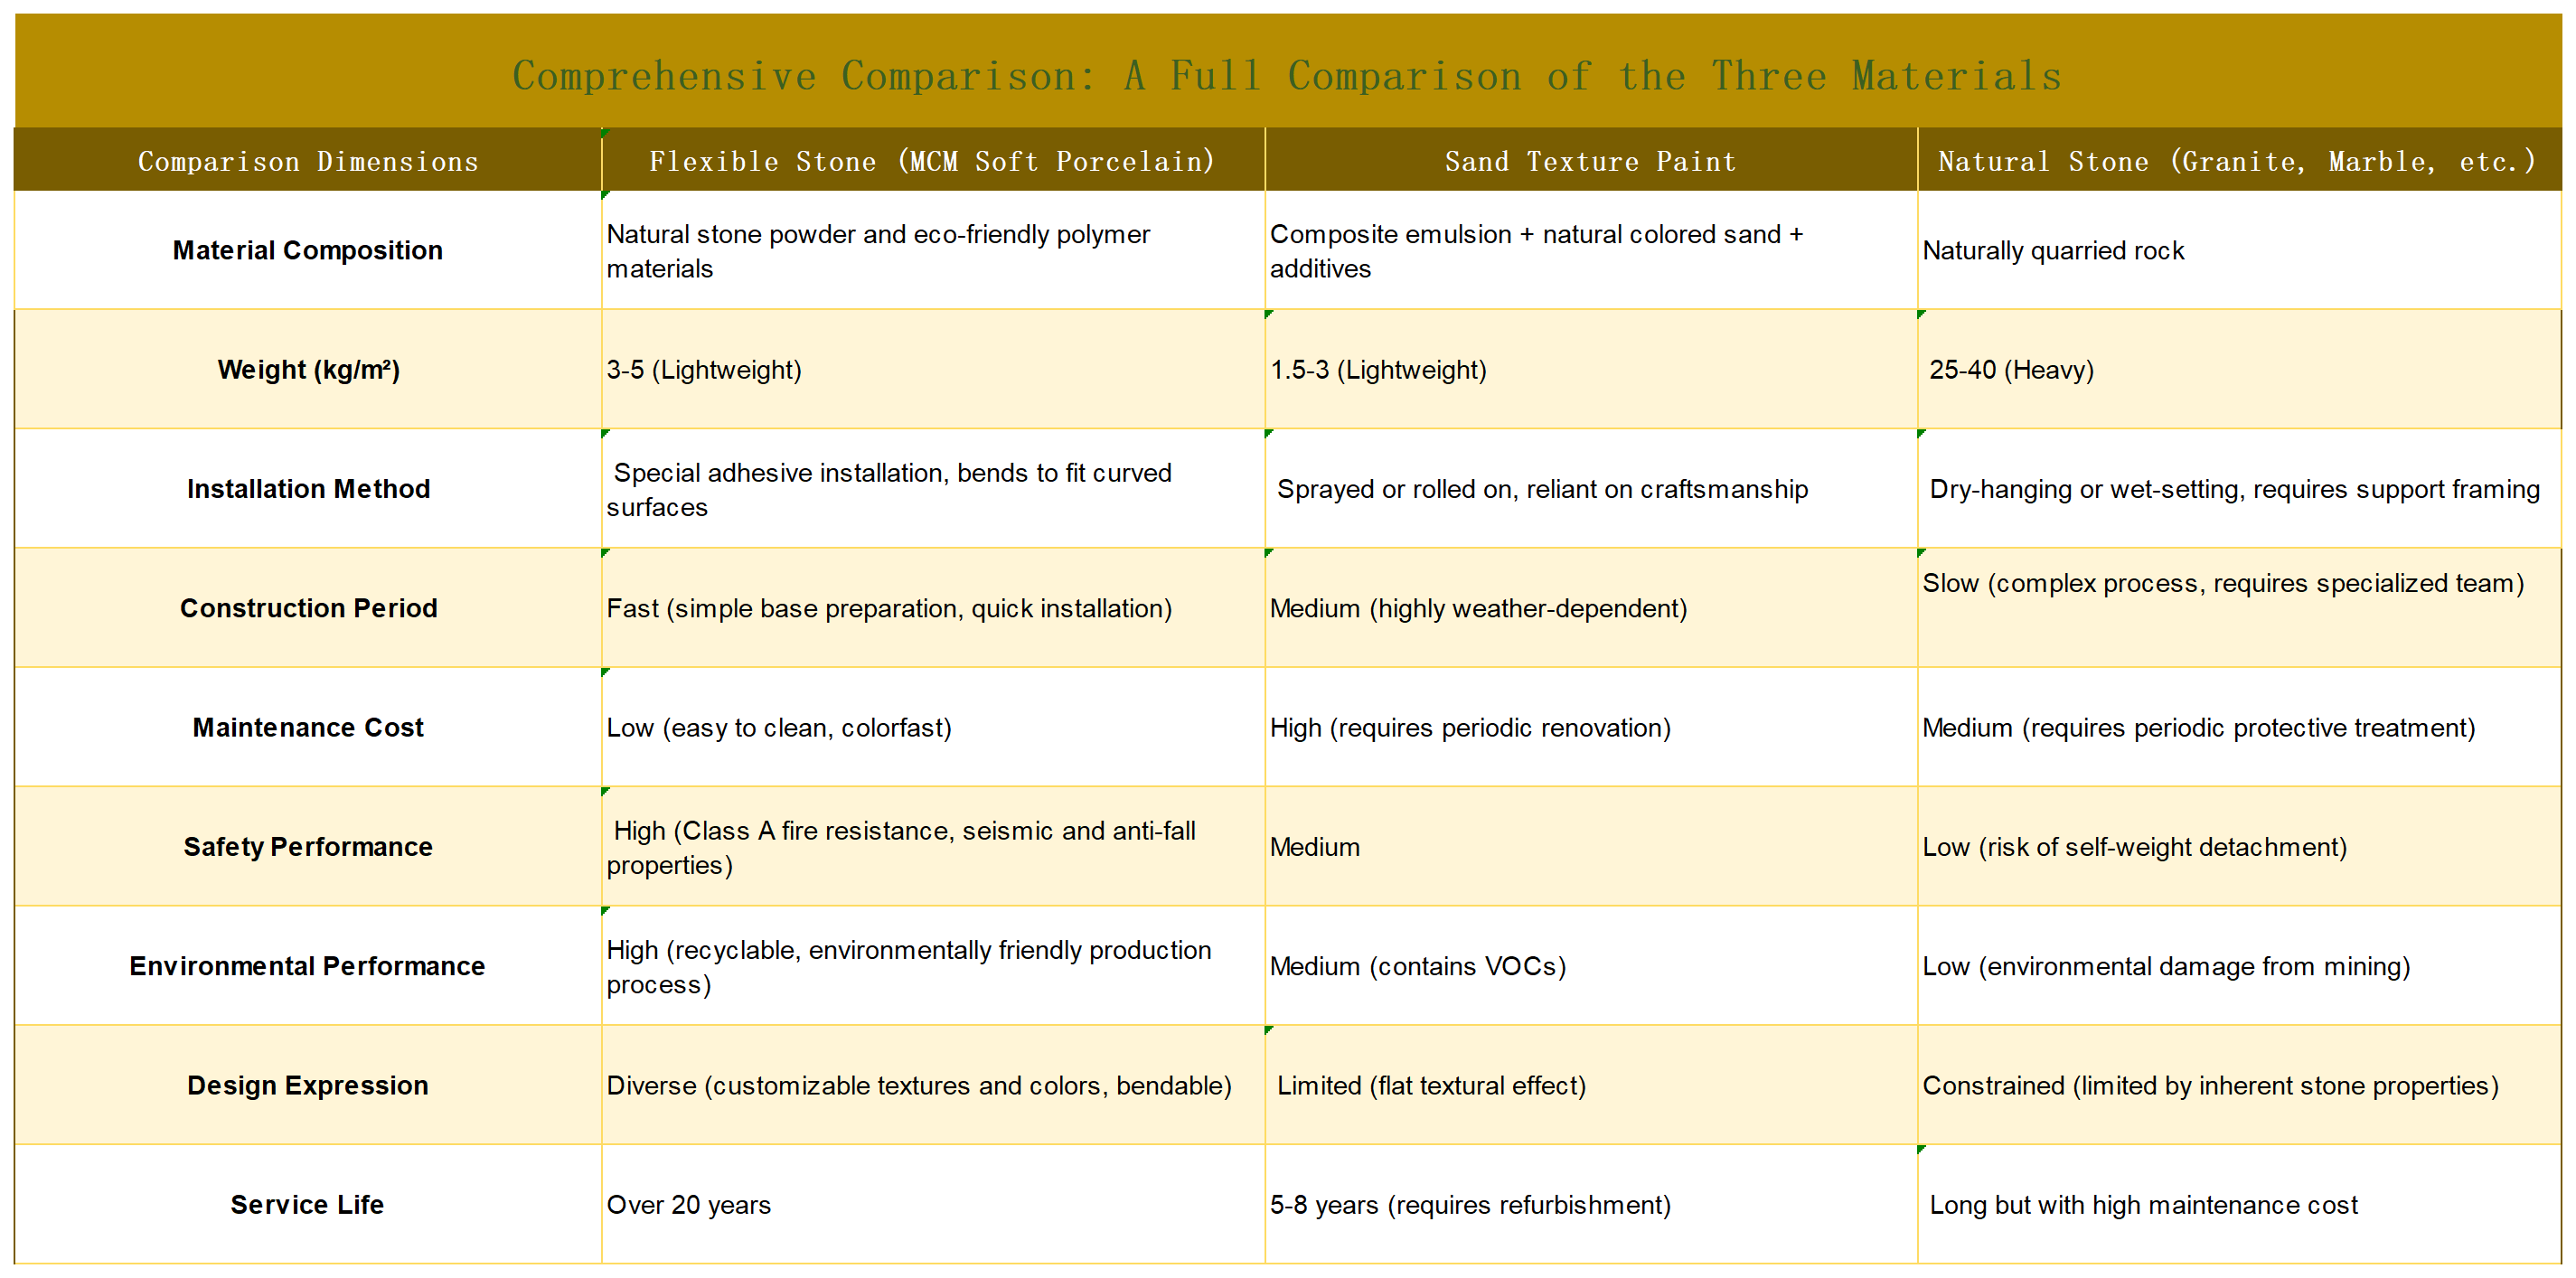Click the Service Life row label
Viewport: 2576px width, 1278px height.
(307, 1205)
